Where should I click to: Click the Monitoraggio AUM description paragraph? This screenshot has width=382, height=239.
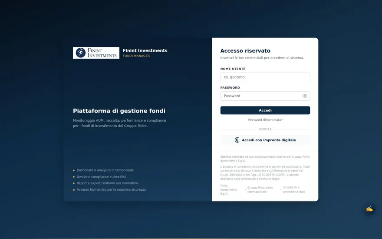(x=119, y=123)
